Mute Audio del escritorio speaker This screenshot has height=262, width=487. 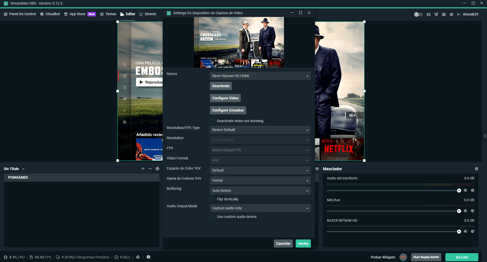click(465, 190)
